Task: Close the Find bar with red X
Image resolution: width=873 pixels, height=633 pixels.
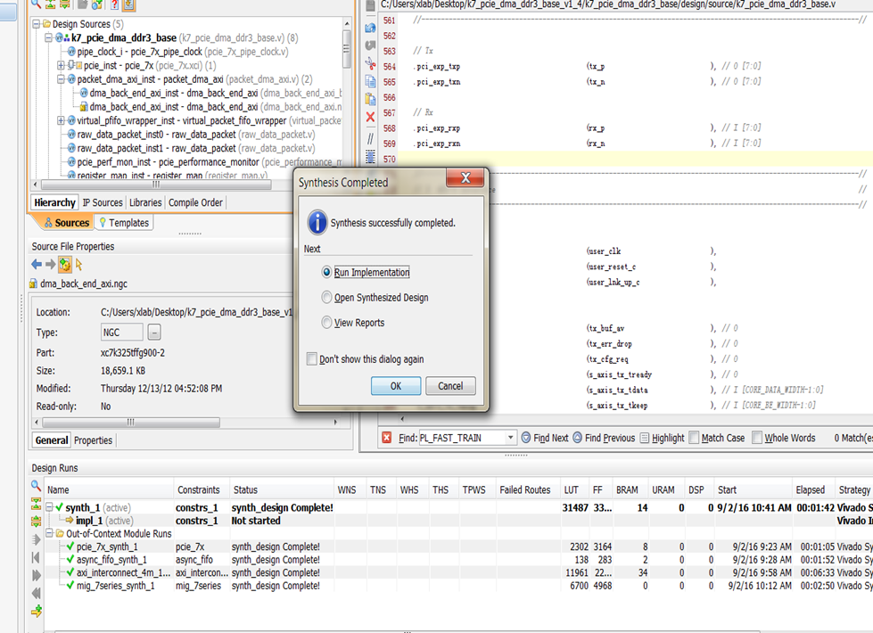Action: tap(386, 438)
